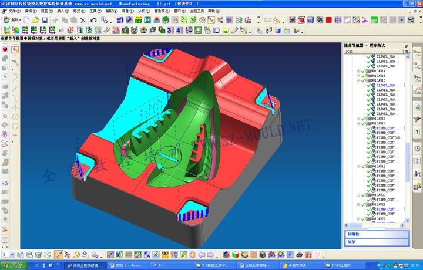Image resolution: width=423 pixels, height=270 pixels.
Task: Open the Roles people icon sidebar tab
Action: tap(417, 186)
